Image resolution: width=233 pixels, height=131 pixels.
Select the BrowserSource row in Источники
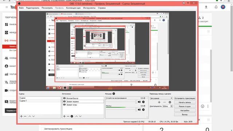pyautogui.click(x=83, y=98)
